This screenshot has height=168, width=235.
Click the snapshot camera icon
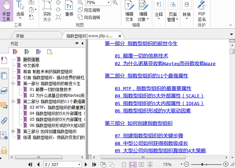(x=31, y=2)
